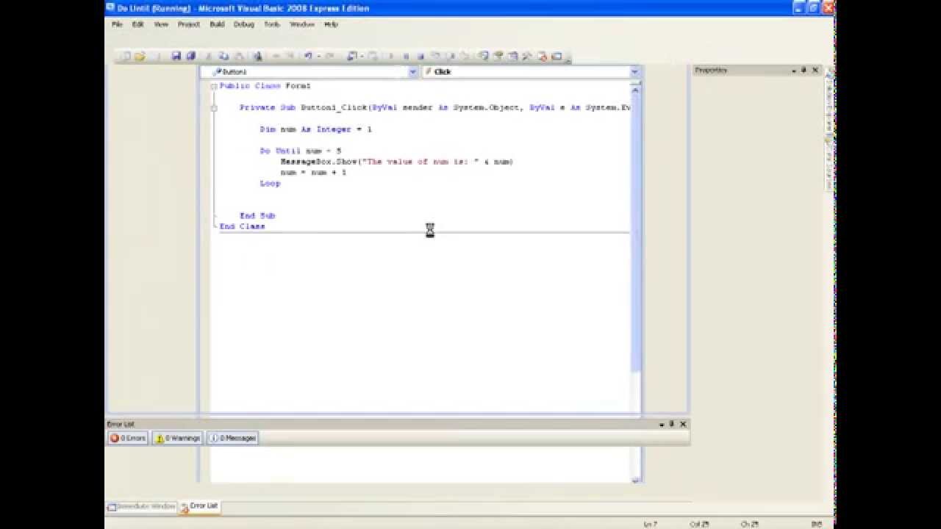Click the Break All pause icon
The image size is (941, 529).
tap(406, 56)
